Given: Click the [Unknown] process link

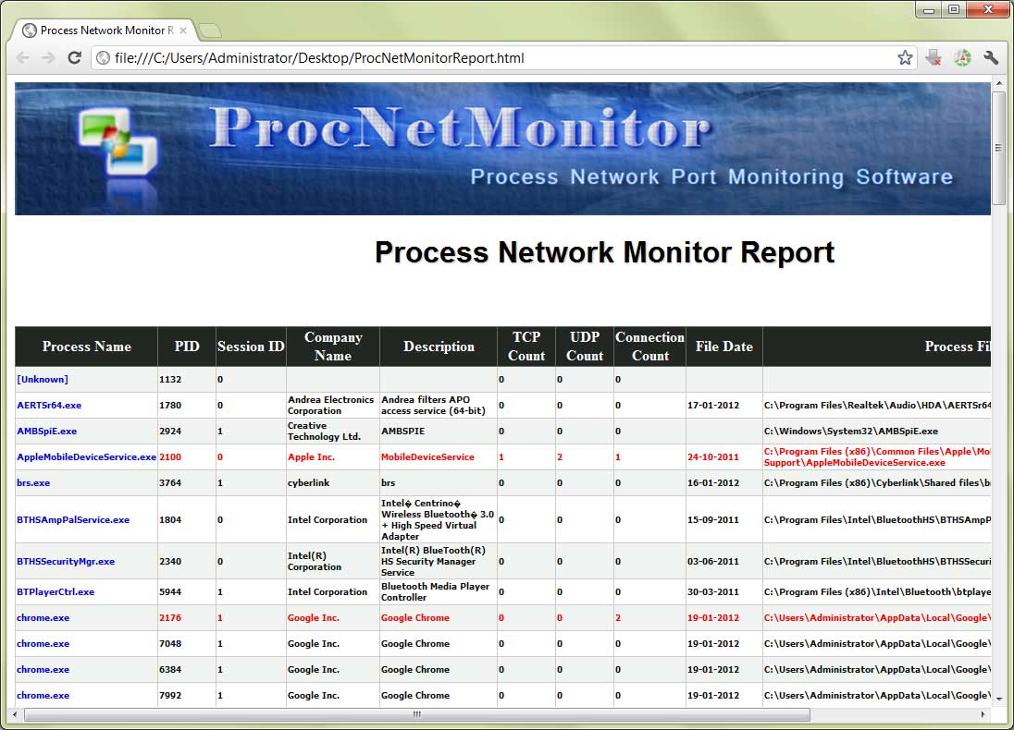Looking at the screenshot, I should point(43,380).
